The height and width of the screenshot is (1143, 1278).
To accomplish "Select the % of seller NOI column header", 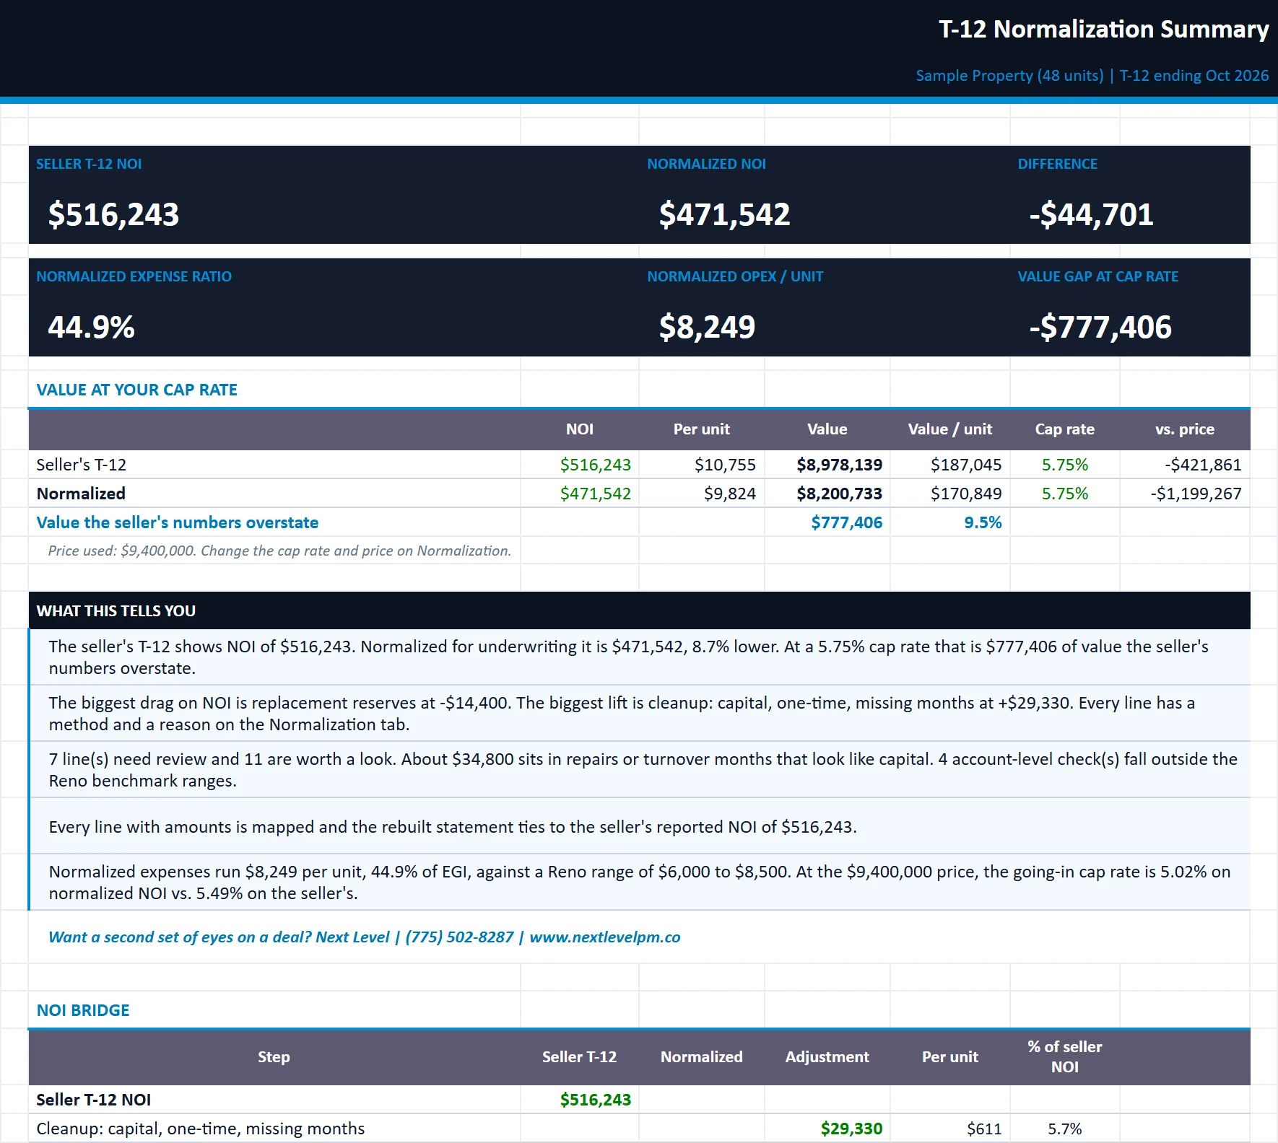I will click(1064, 1056).
